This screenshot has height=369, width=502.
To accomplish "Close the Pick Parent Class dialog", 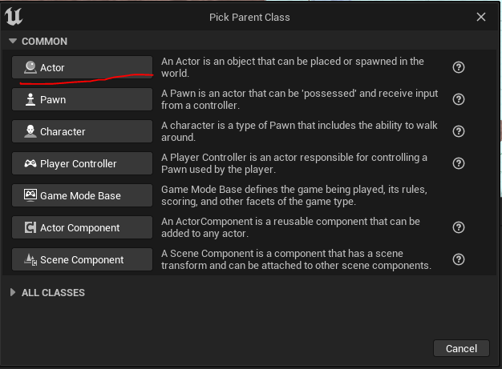I will (x=481, y=17).
